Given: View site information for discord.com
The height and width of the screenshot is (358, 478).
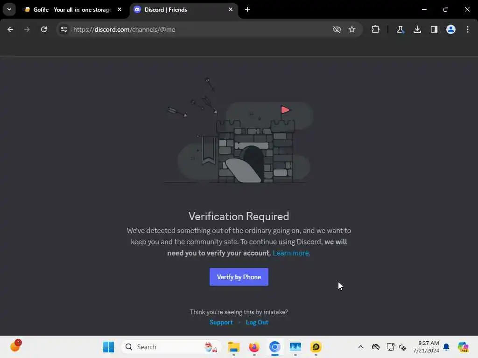Looking at the screenshot, I should [x=63, y=29].
